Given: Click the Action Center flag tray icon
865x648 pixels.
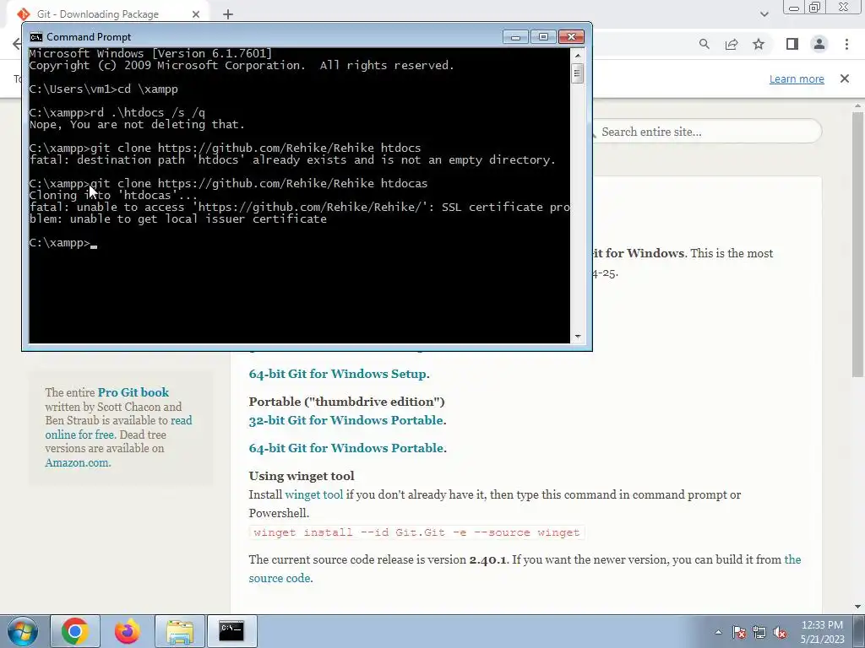Looking at the screenshot, I should [739, 632].
